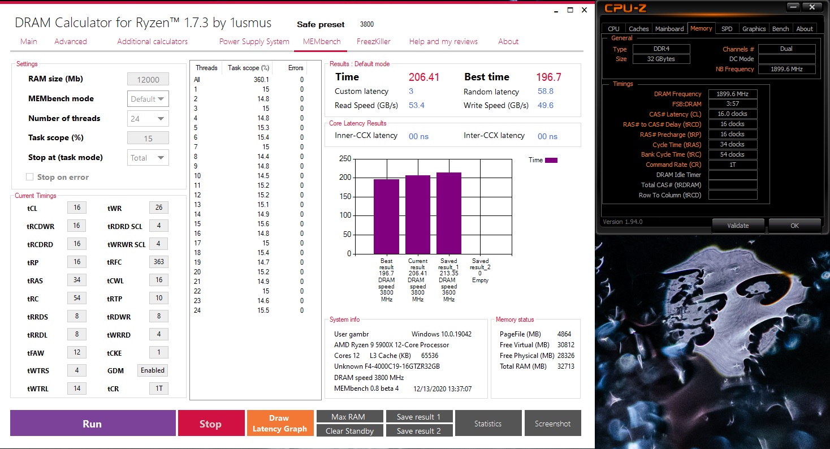The image size is (830, 449).
Task: Click the purple Run button
Action: click(93, 424)
